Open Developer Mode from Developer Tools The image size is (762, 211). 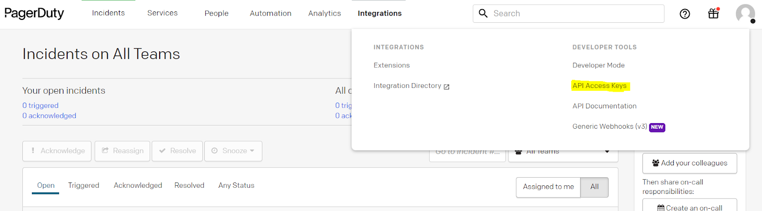tap(598, 65)
